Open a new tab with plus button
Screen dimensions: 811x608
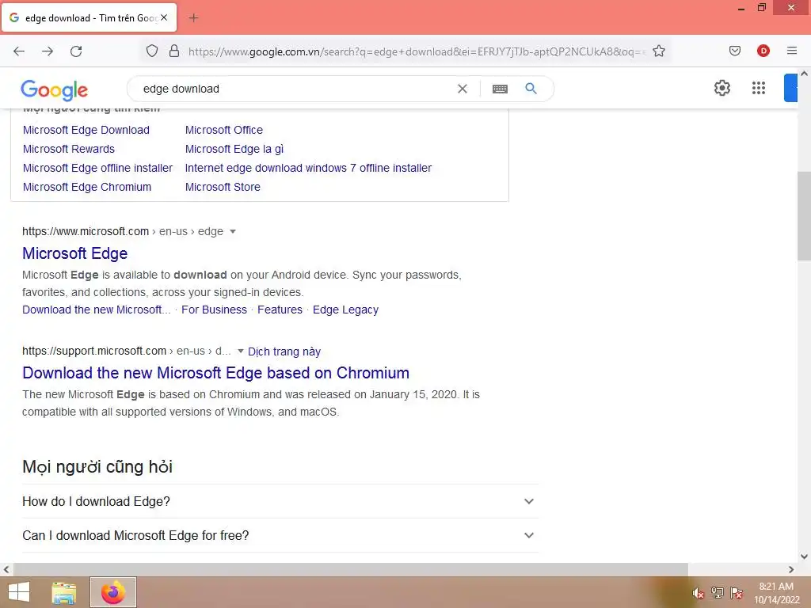193,18
